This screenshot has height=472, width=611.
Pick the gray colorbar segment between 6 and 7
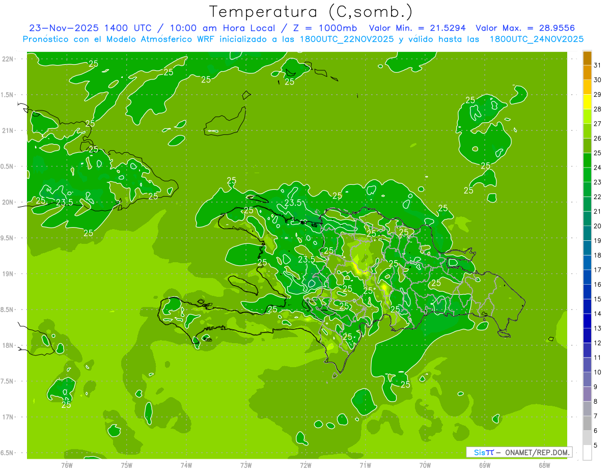[587, 423]
